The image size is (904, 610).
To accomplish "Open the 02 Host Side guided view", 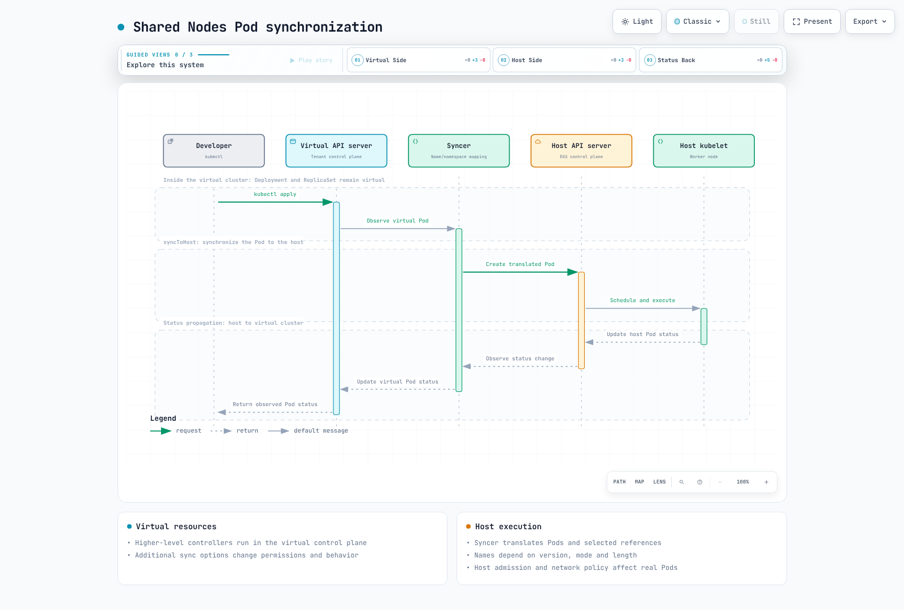I will tap(564, 60).
